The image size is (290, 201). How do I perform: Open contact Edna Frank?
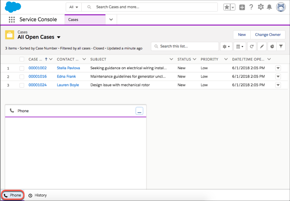(x=66, y=77)
